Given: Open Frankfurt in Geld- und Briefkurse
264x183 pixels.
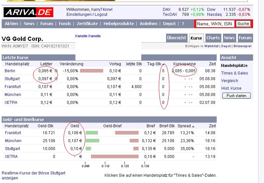Looking at the screenshot, I should coord(13,133).
